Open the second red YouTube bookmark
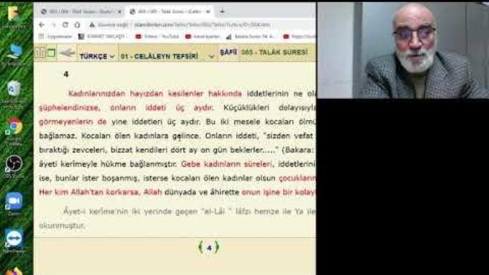The width and height of the screenshot is (489, 275). click(x=202, y=36)
